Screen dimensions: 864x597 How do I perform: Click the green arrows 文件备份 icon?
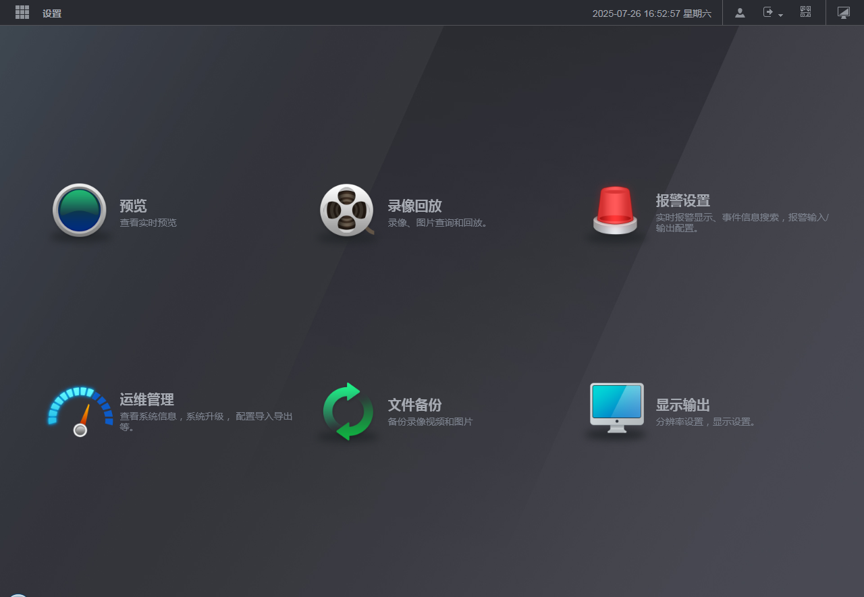[x=348, y=411]
